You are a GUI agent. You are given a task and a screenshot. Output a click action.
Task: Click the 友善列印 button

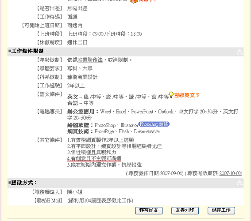click(x=185, y=210)
